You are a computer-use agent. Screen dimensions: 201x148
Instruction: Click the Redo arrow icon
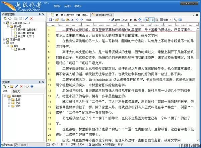coord(82,20)
